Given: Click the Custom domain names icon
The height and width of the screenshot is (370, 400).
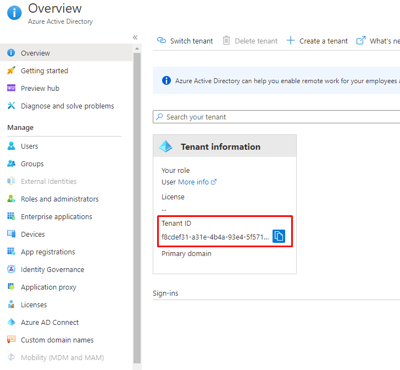Looking at the screenshot, I should pos(11,339).
